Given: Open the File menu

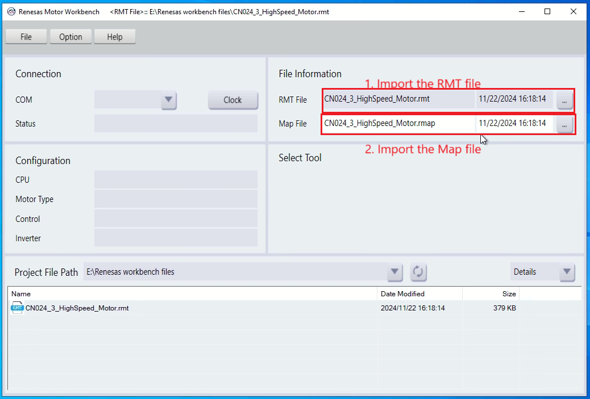Looking at the screenshot, I should pos(26,37).
